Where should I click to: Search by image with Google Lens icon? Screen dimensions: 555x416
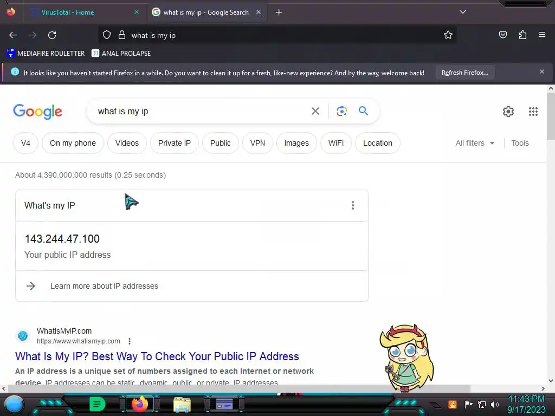pyautogui.click(x=341, y=111)
